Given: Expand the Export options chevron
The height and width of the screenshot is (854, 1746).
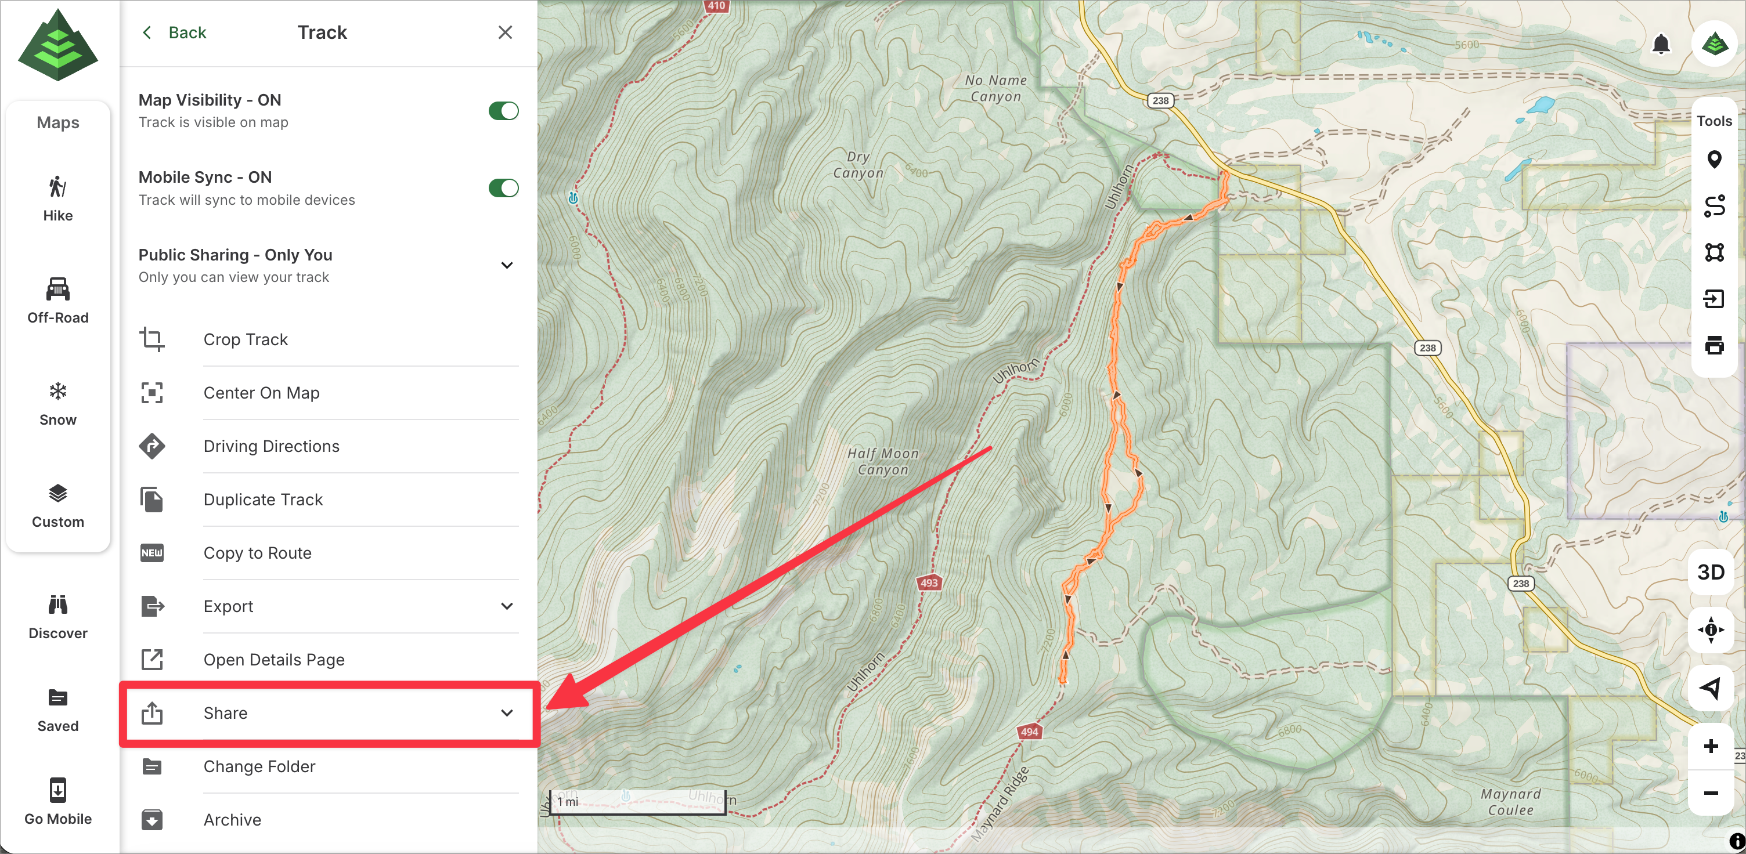Looking at the screenshot, I should [x=506, y=606].
